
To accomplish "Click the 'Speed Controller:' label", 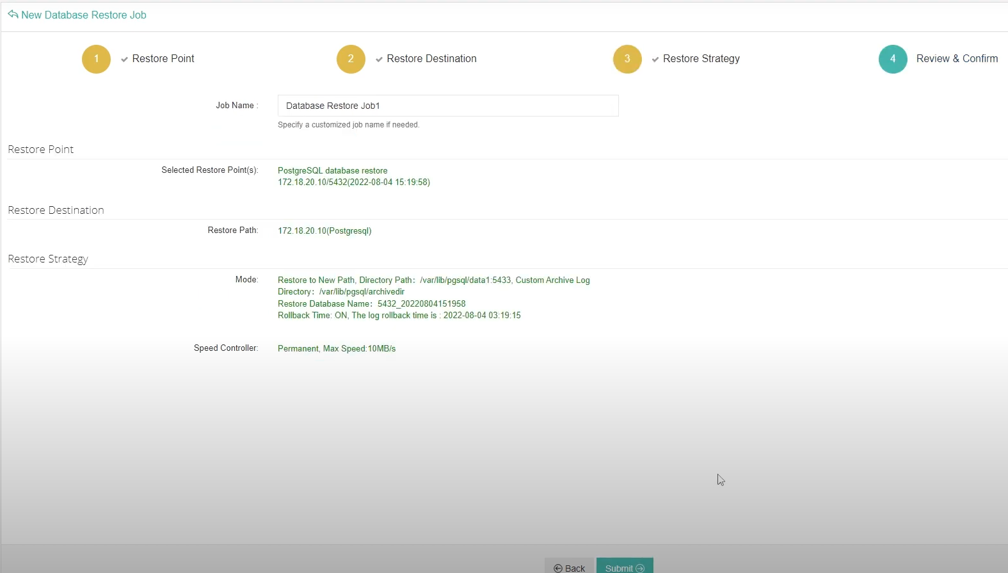I will (226, 348).
